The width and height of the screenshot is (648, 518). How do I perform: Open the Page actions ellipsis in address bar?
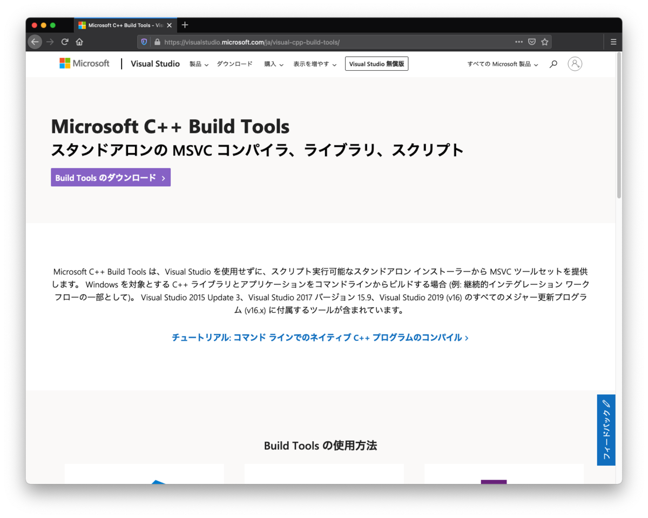click(x=518, y=42)
